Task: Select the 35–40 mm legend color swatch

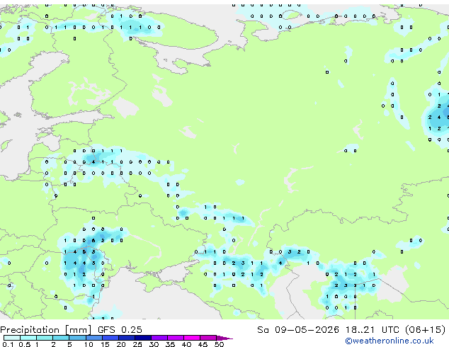Action: click(x=176, y=338)
